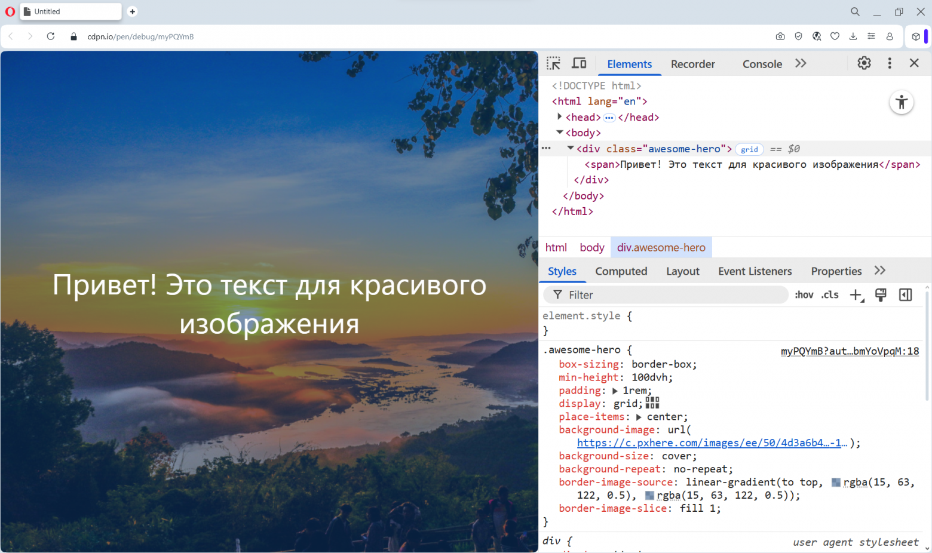Toggle the device emulation mode
Screen dimensions: 932x553
[x=579, y=63]
